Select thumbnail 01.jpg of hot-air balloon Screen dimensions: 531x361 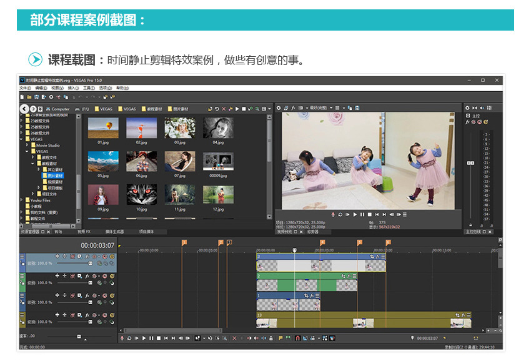[x=103, y=131]
